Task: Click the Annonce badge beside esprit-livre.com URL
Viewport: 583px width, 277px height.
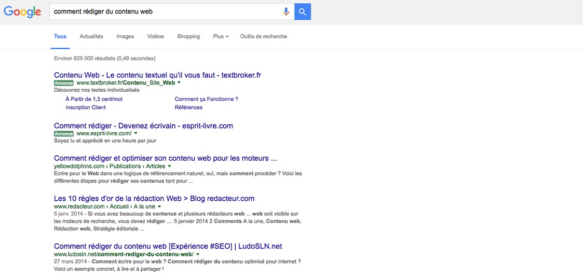Action: (63, 133)
